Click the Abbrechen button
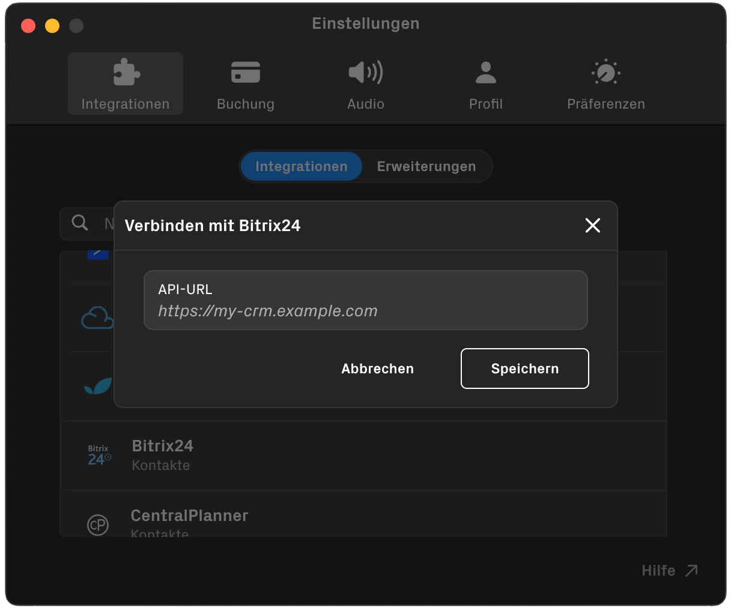This screenshot has height=608, width=731. click(x=378, y=369)
